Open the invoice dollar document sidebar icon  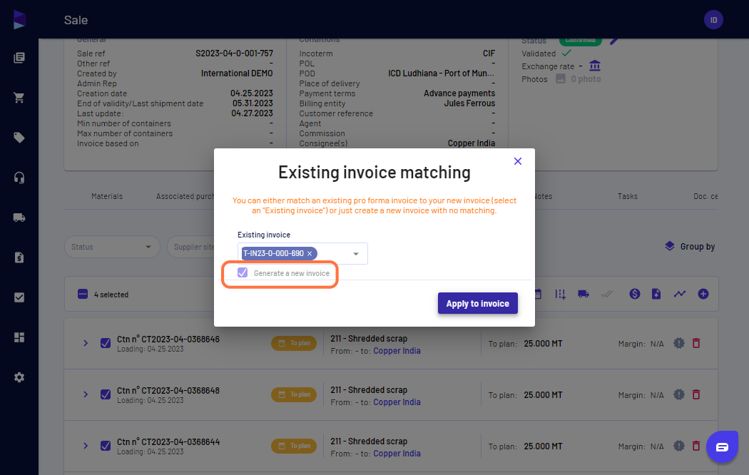point(19,257)
